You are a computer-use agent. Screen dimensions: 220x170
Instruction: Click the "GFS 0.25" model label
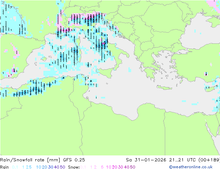(74, 160)
